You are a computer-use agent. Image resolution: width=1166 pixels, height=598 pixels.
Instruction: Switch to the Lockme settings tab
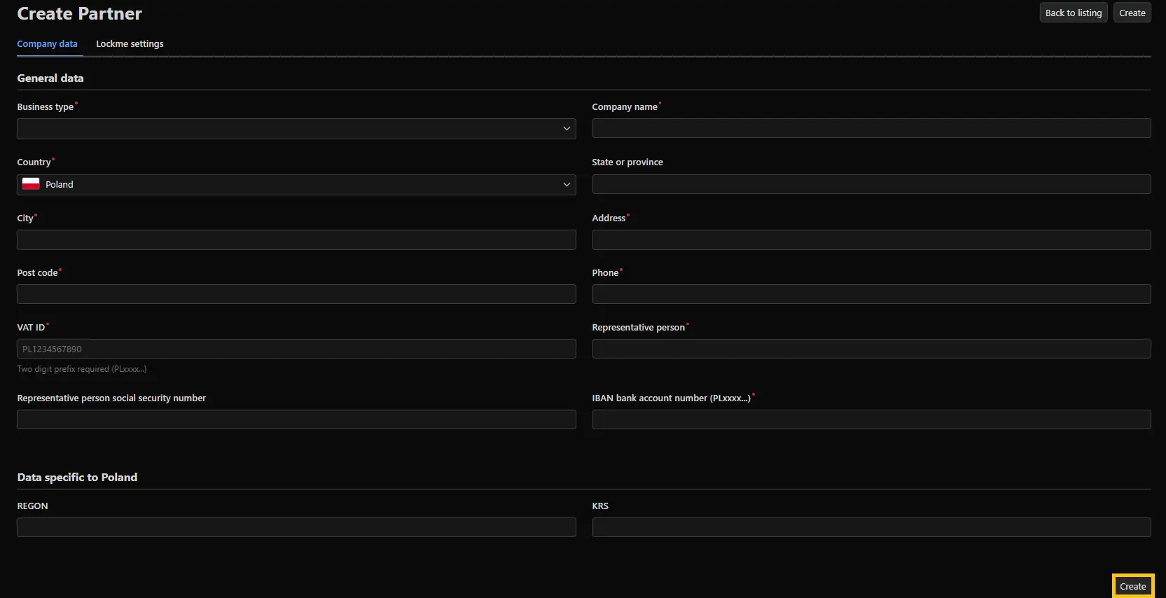(x=130, y=44)
